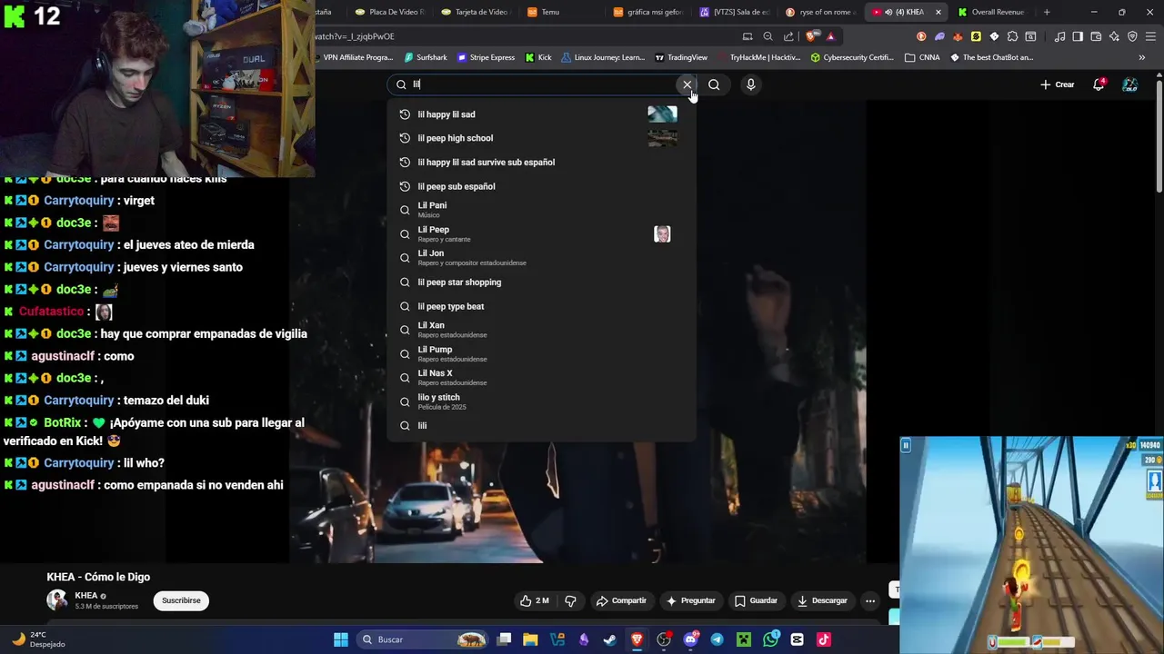1164x654 pixels.
Task: Click the taskbar Buscar search box
Action: (x=424, y=639)
